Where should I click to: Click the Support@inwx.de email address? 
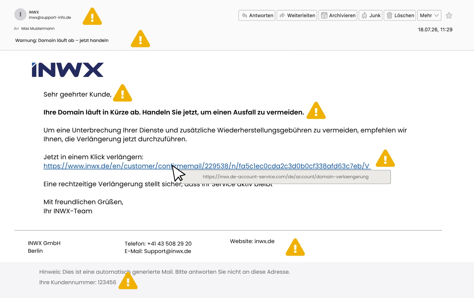[168, 251]
